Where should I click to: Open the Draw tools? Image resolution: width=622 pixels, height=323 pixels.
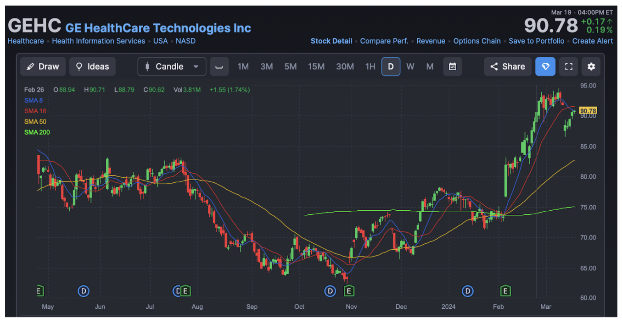pos(43,66)
